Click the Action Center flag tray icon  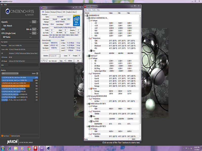[x=186, y=148]
